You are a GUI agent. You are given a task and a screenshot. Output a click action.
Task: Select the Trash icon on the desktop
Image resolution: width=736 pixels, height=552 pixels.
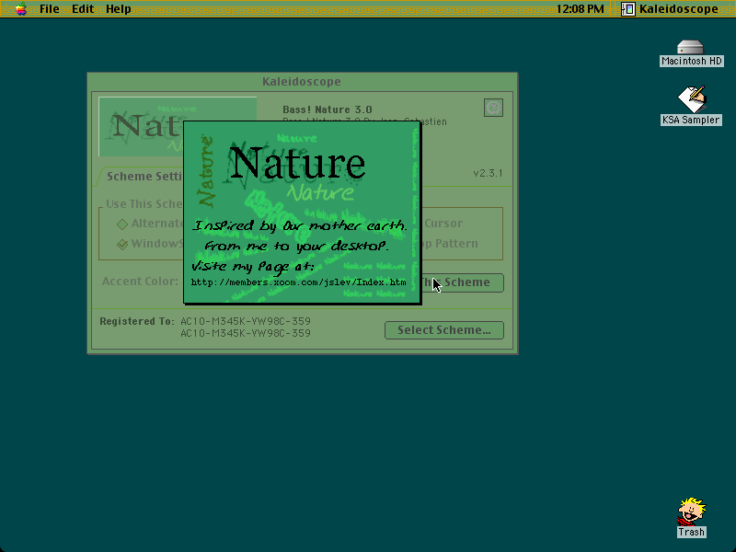pyautogui.click(x=692, y=518)
